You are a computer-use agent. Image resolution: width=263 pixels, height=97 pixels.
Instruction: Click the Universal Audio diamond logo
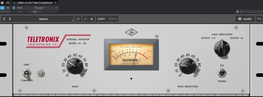tap(131, 32)
